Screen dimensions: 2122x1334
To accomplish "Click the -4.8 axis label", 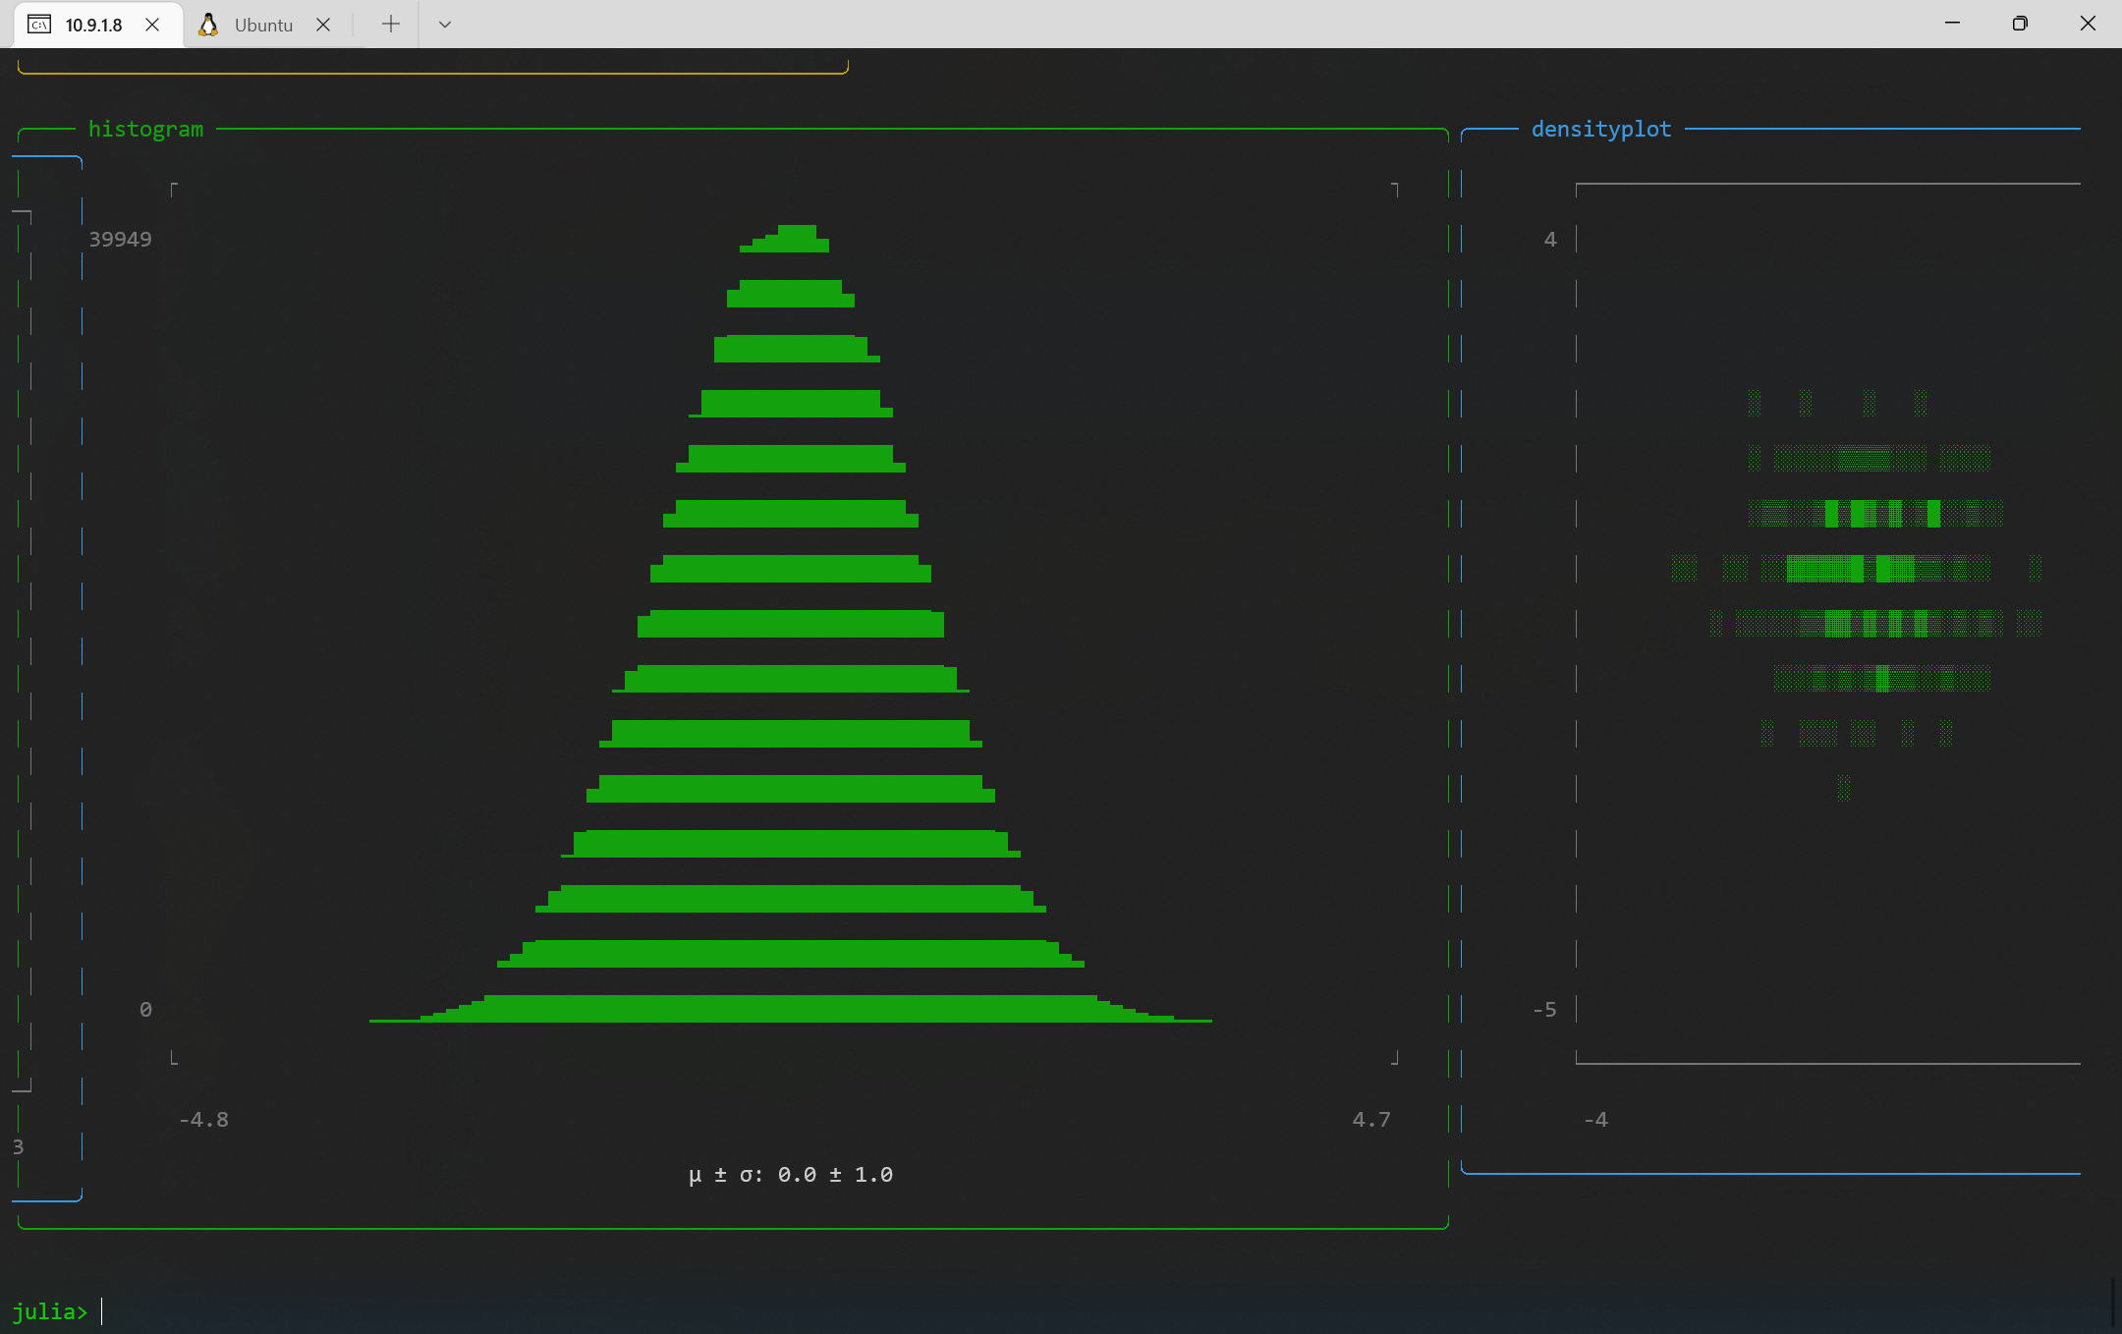I will [203, 1118].
